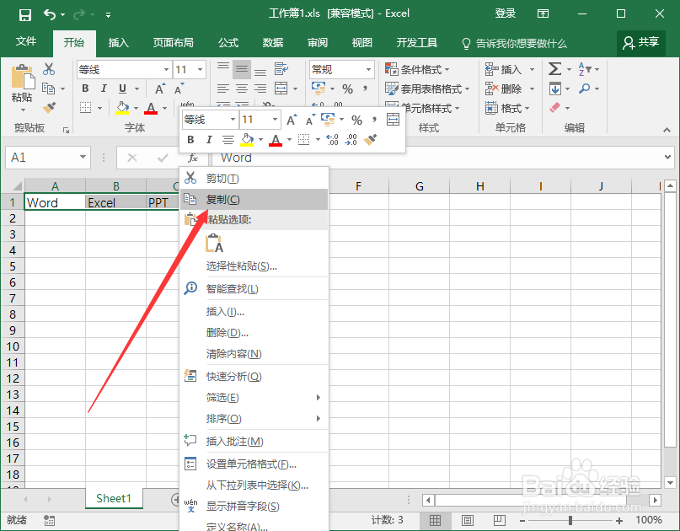Click the Undo arrow icon
The width and height of the screenshot is (680, 531).
[50, 15]
